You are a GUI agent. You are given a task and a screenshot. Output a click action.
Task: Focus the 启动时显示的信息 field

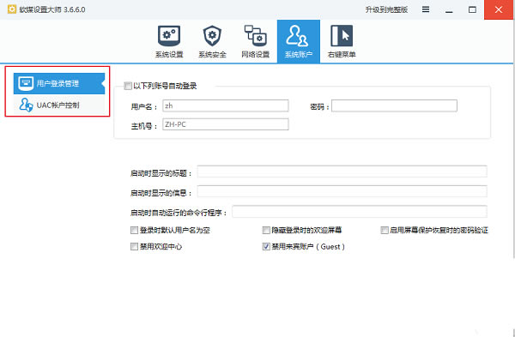tap(342, 191)
